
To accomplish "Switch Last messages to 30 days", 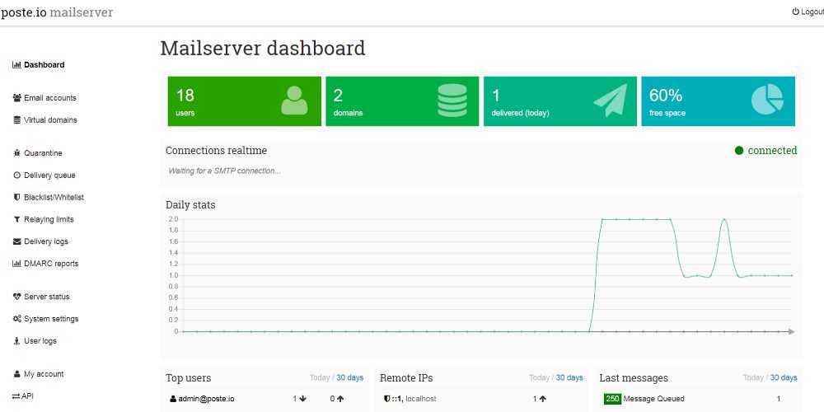I will (x=784, y=378).
